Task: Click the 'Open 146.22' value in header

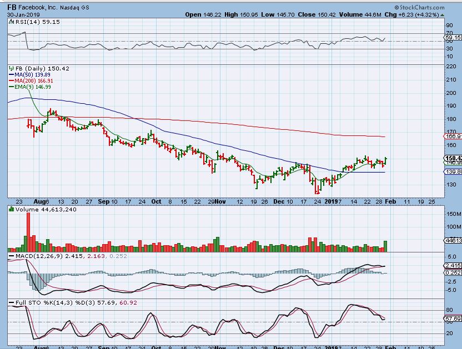Action: pos(203,14)
